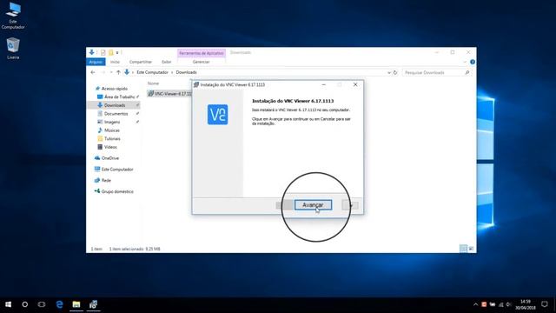Viewport: 556px width, 313px height.
Task: Switch to the Exibir ribbon tab
Action: click(x=166, y=62)
